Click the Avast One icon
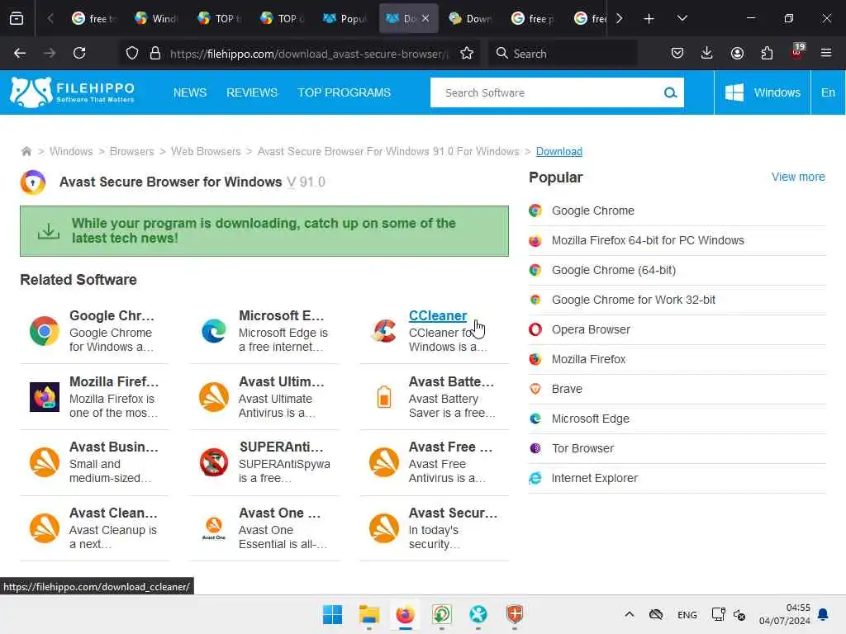This screenshot has height=634, width=846. pos(214,528)
